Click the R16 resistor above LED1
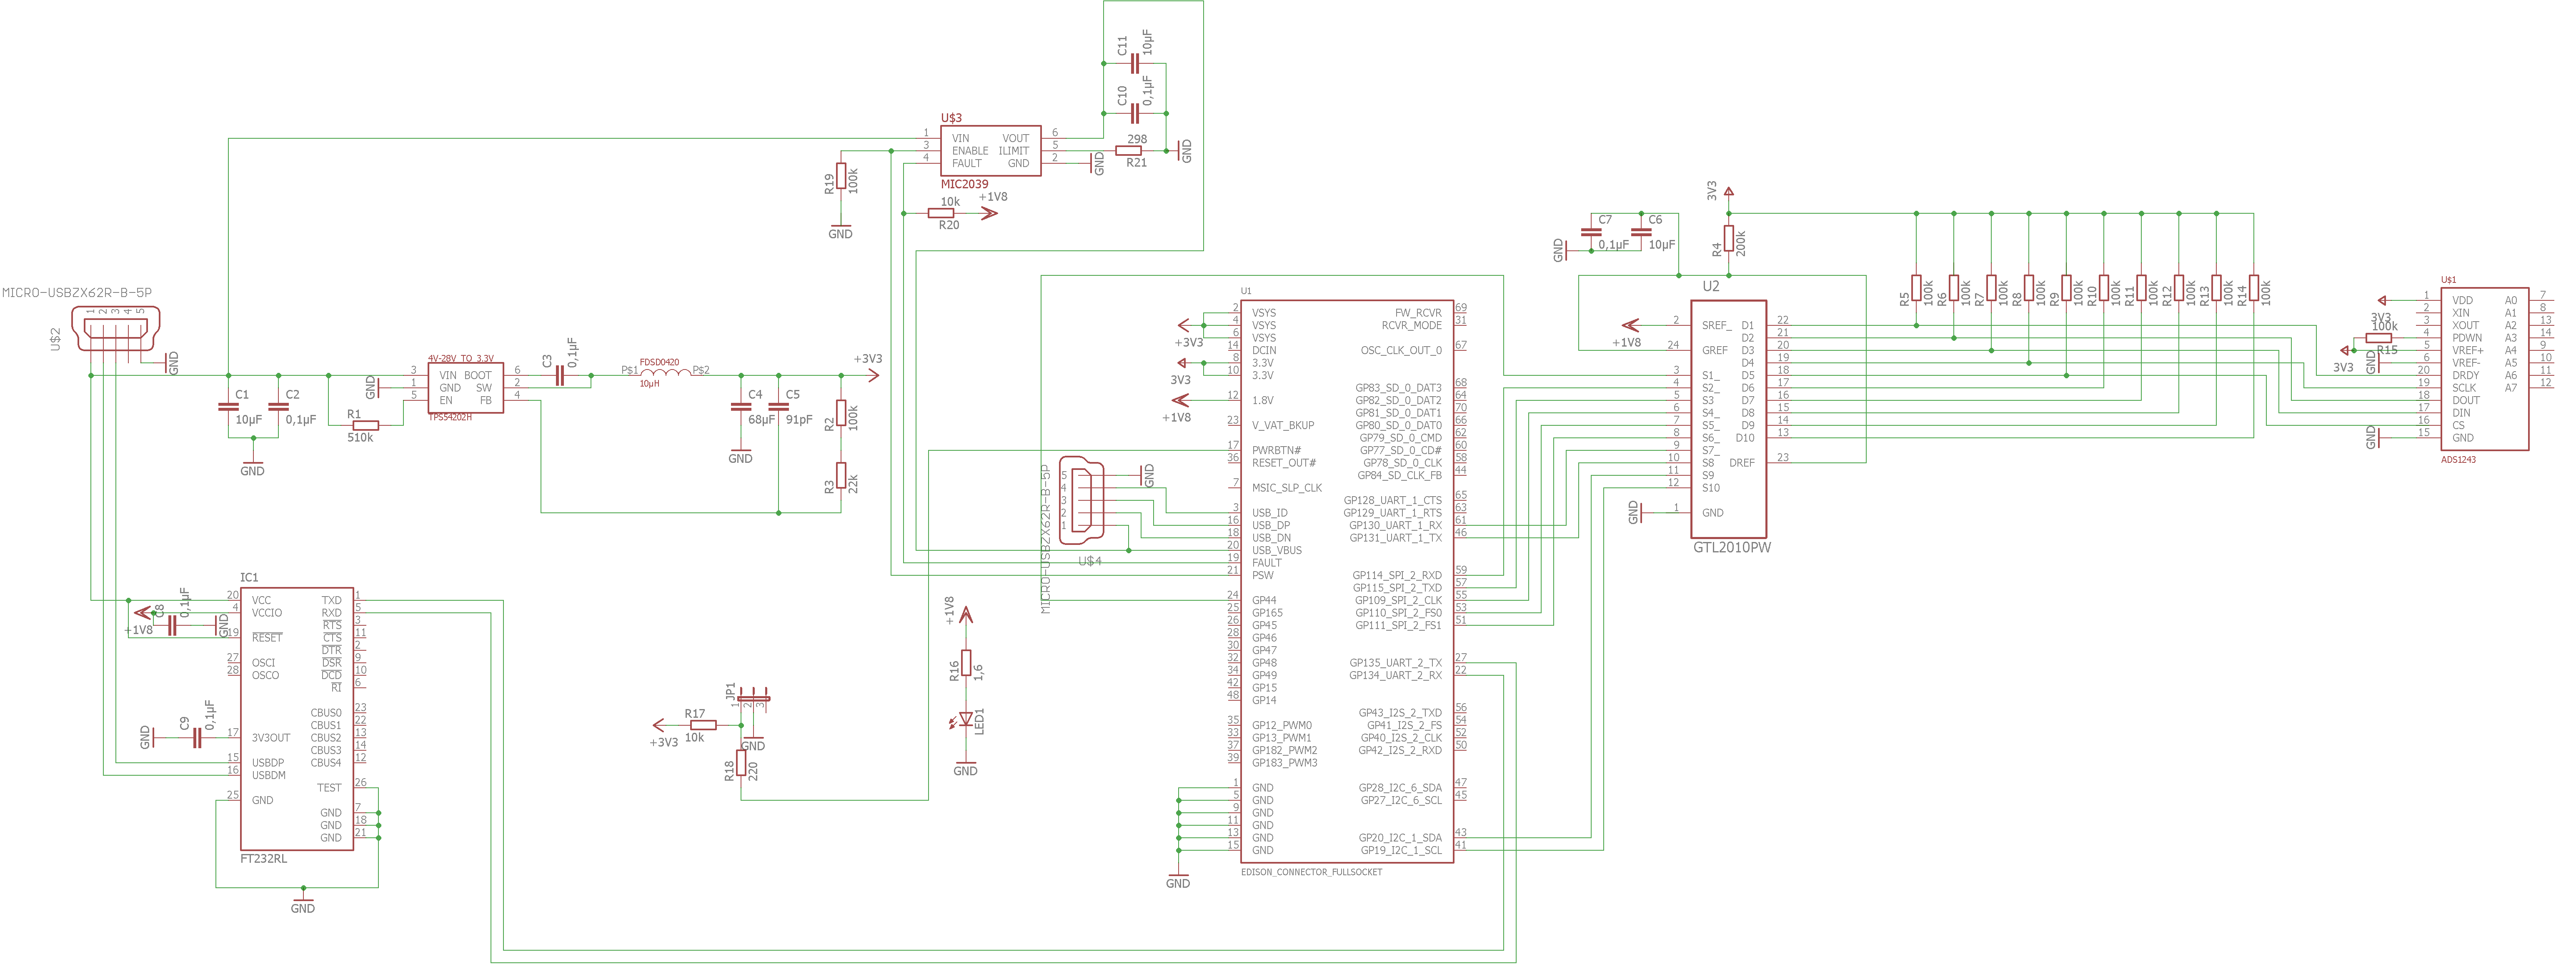This screenshot has width=2576, height=964. (966, 663)
